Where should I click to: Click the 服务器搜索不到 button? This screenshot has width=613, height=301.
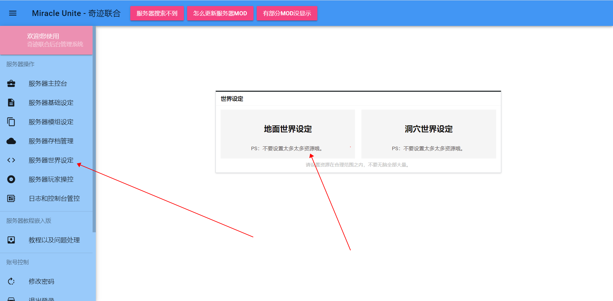coord(157,13)
